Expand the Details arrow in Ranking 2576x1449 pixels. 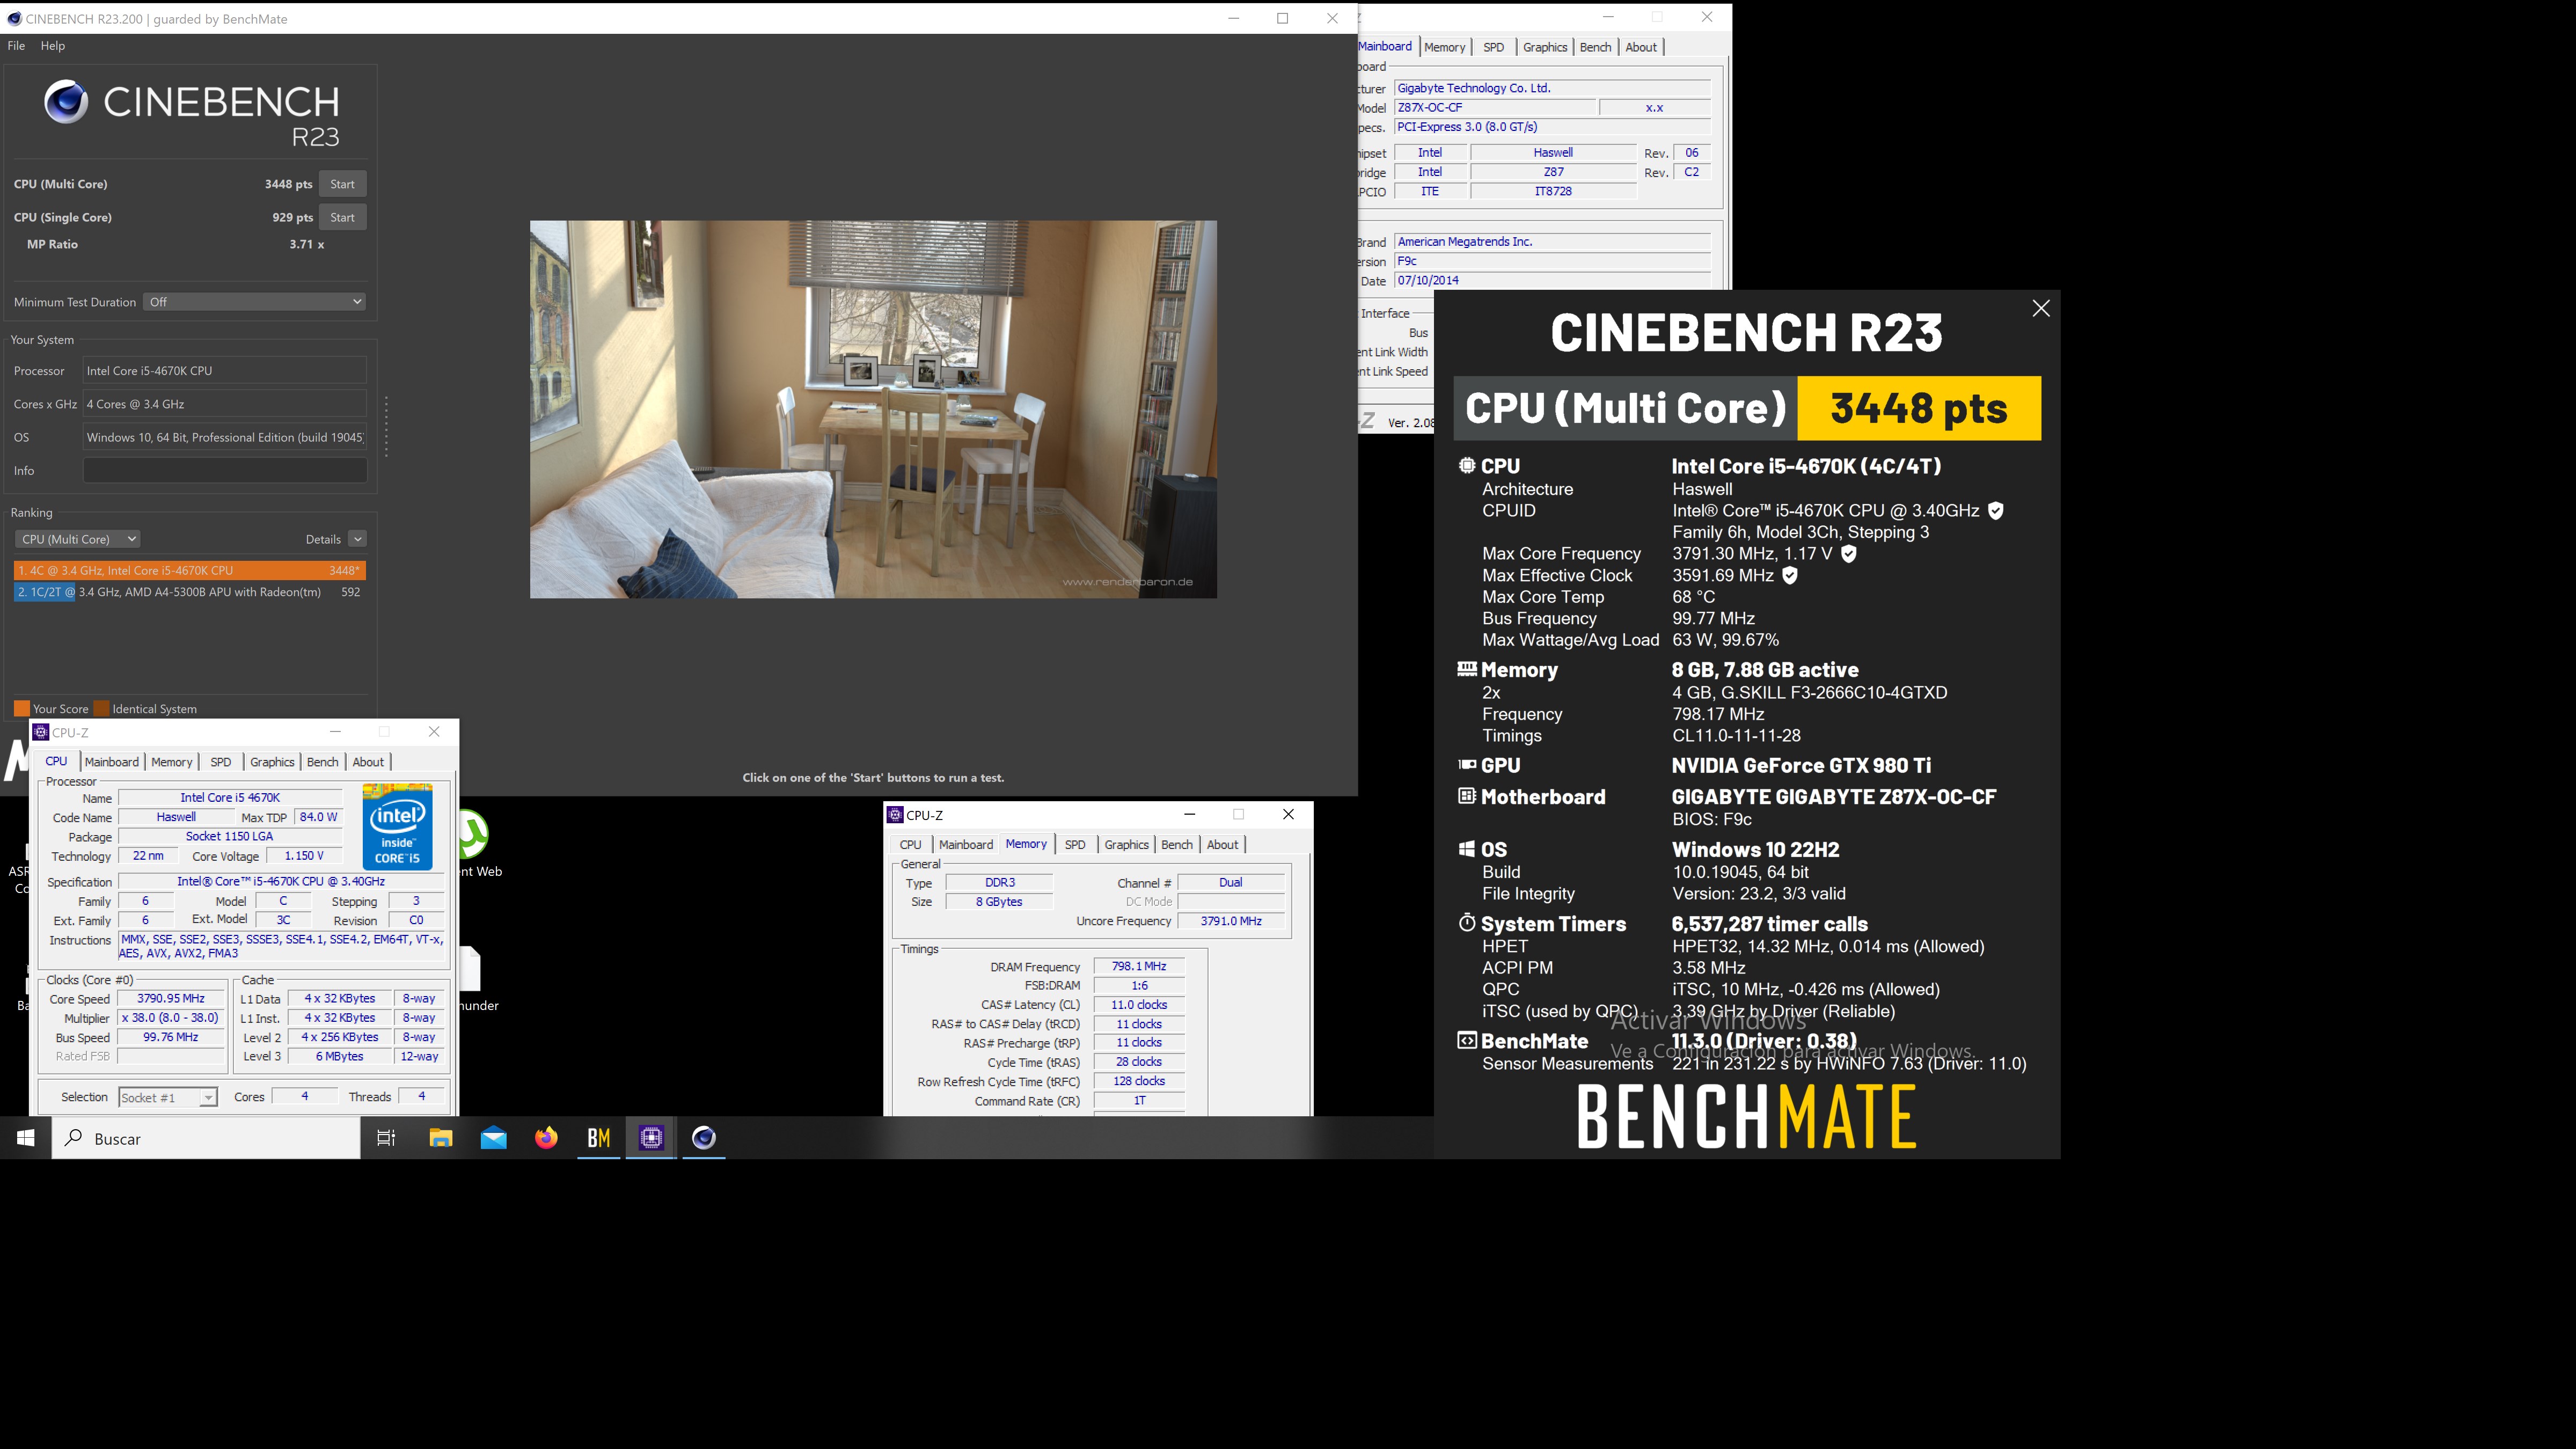coord(357,539)
